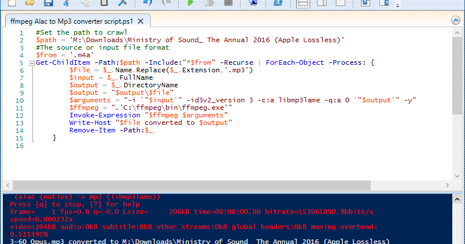The image size is (465, 244).
Task: Click the $_.DirectoryName expression on line 8
Action: [145, 85]
